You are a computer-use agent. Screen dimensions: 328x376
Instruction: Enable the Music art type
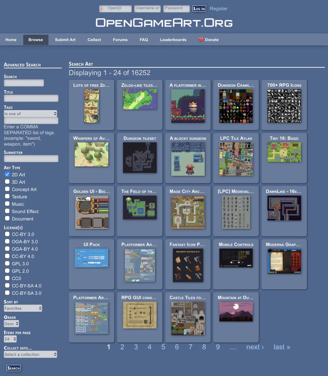(7, 204)
